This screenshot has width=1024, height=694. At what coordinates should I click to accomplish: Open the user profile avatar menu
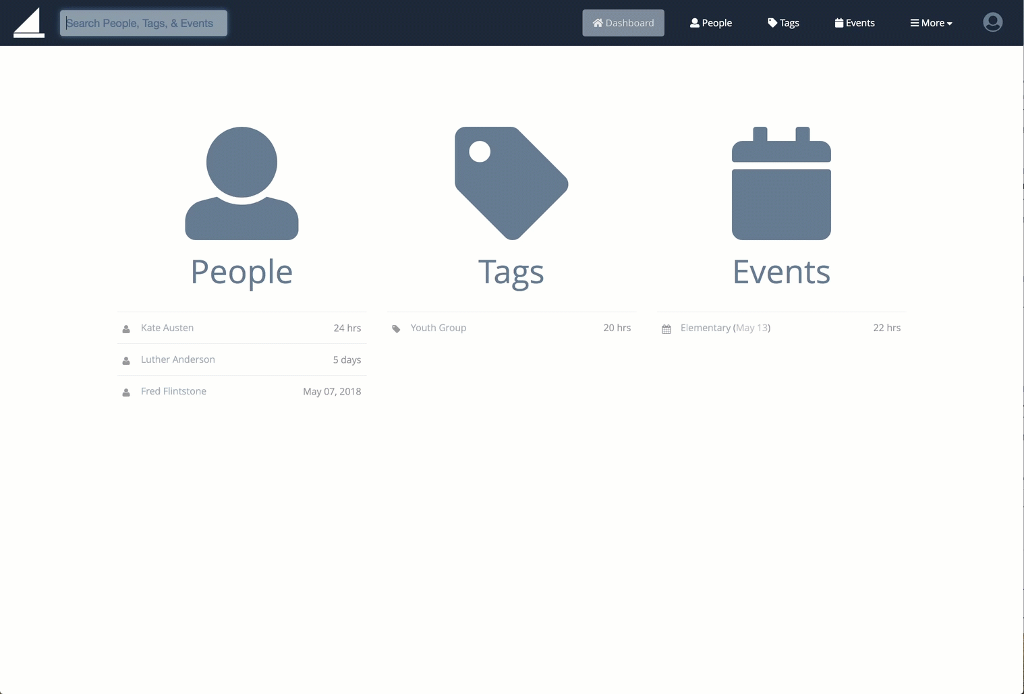[992, 22]
